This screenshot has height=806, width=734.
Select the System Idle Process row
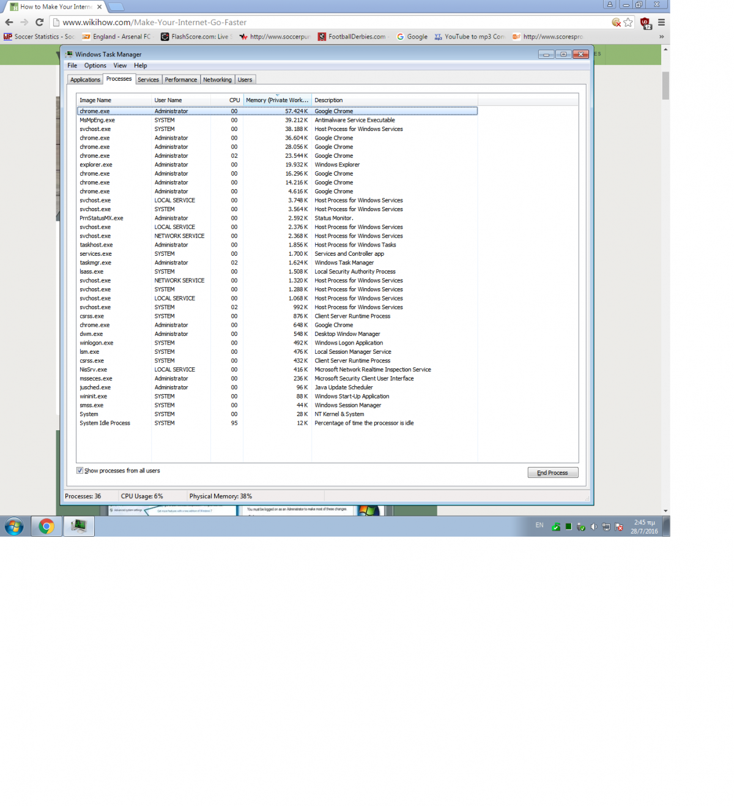click(x=277, y=424)
